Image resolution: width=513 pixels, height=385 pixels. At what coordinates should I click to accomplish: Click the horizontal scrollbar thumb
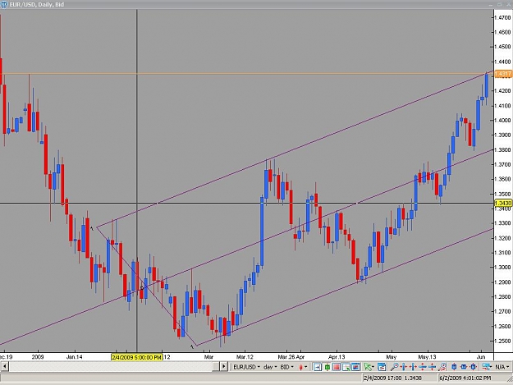216,366
